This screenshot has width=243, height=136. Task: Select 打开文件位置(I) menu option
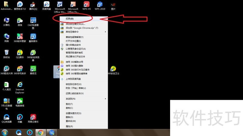(x=74, y=41)
